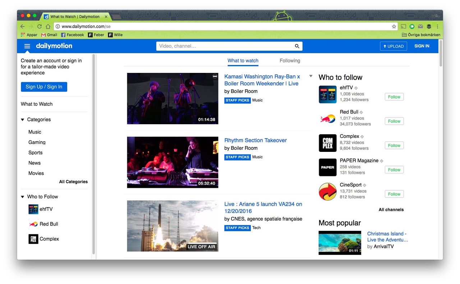Open the Sports category
Viewport: 460px width, 284px height.
36,153
